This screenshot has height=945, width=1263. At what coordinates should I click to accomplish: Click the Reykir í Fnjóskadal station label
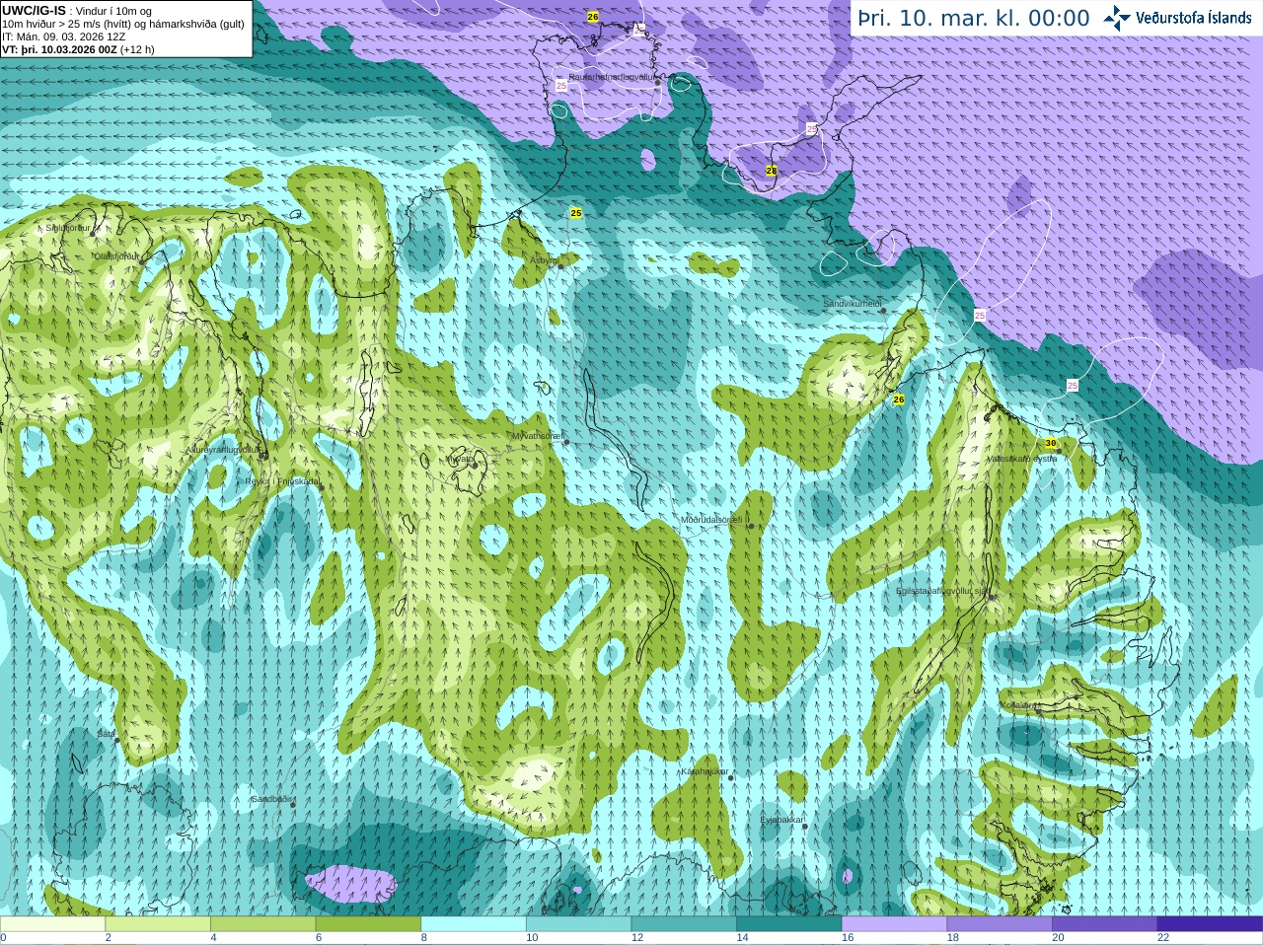(x=283, y=481)
